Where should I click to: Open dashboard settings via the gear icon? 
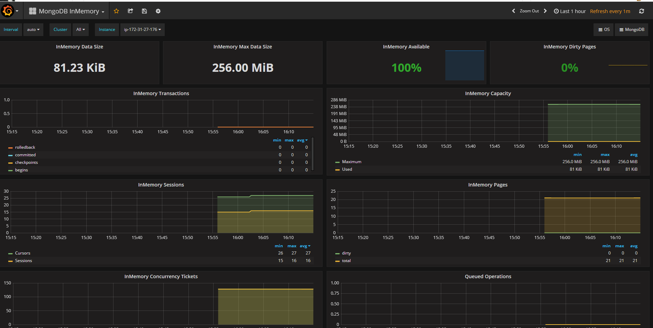158,11
